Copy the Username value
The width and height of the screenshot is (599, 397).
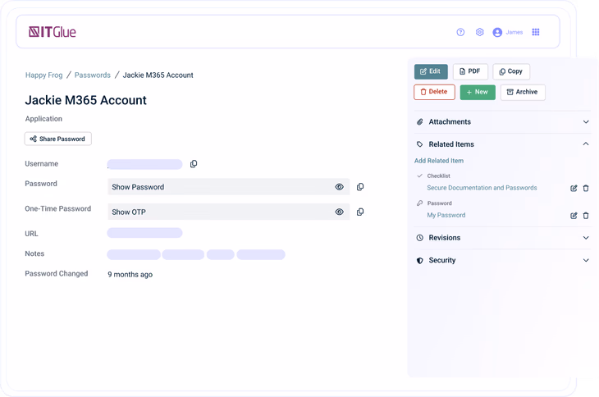click(194, 164)
